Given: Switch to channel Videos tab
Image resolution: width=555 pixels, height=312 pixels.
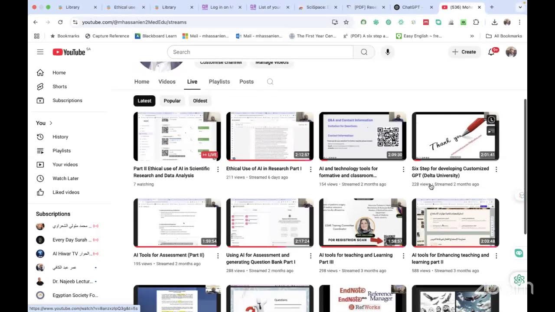Looking at the screenshot, I should (x=167, y=81).
